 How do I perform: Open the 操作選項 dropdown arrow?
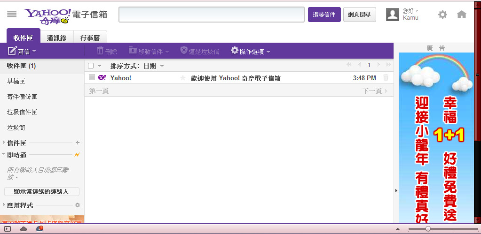pos(268,52)
